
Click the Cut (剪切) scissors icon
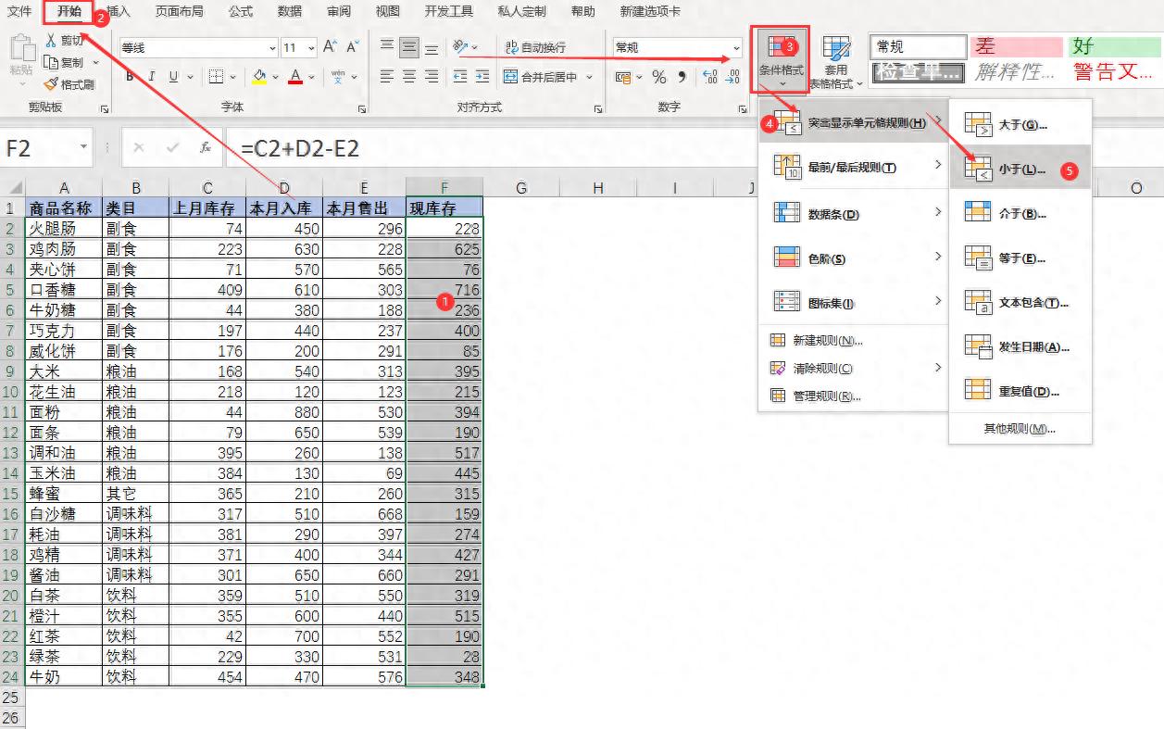(x=51, y=41)
